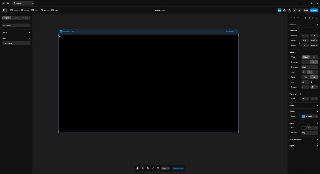320x174 pixels.
Task: Edit the Position X field
Action: [x=305, y=35]
